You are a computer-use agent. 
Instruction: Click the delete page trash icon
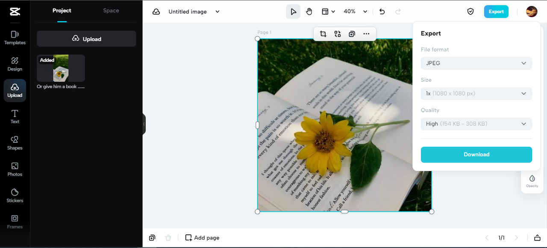pyautogui.click(x=168, y=238)
